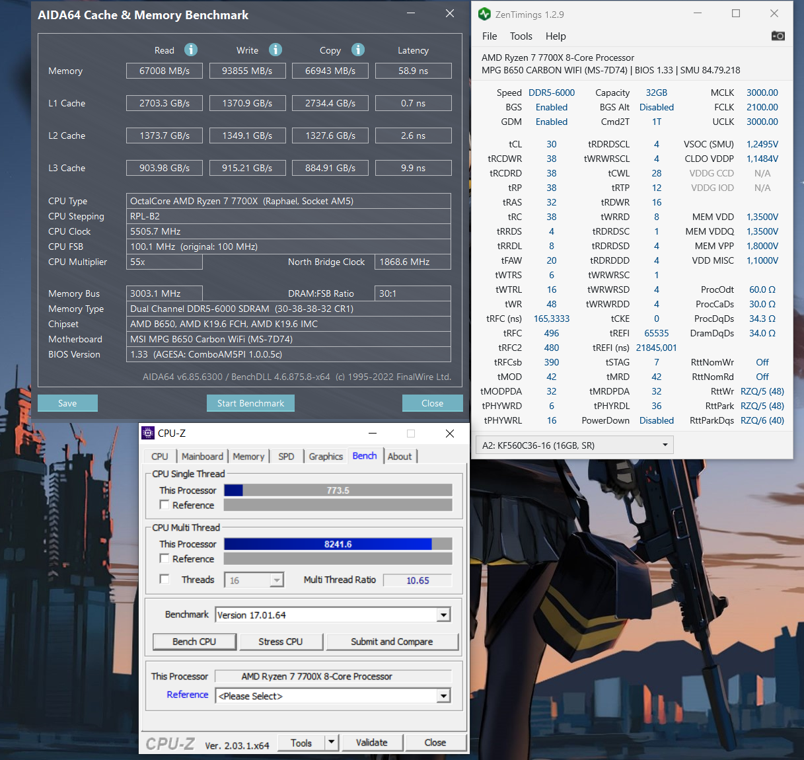Switch to the SPD tab in CPU-Z

click(x=286, y=457)
